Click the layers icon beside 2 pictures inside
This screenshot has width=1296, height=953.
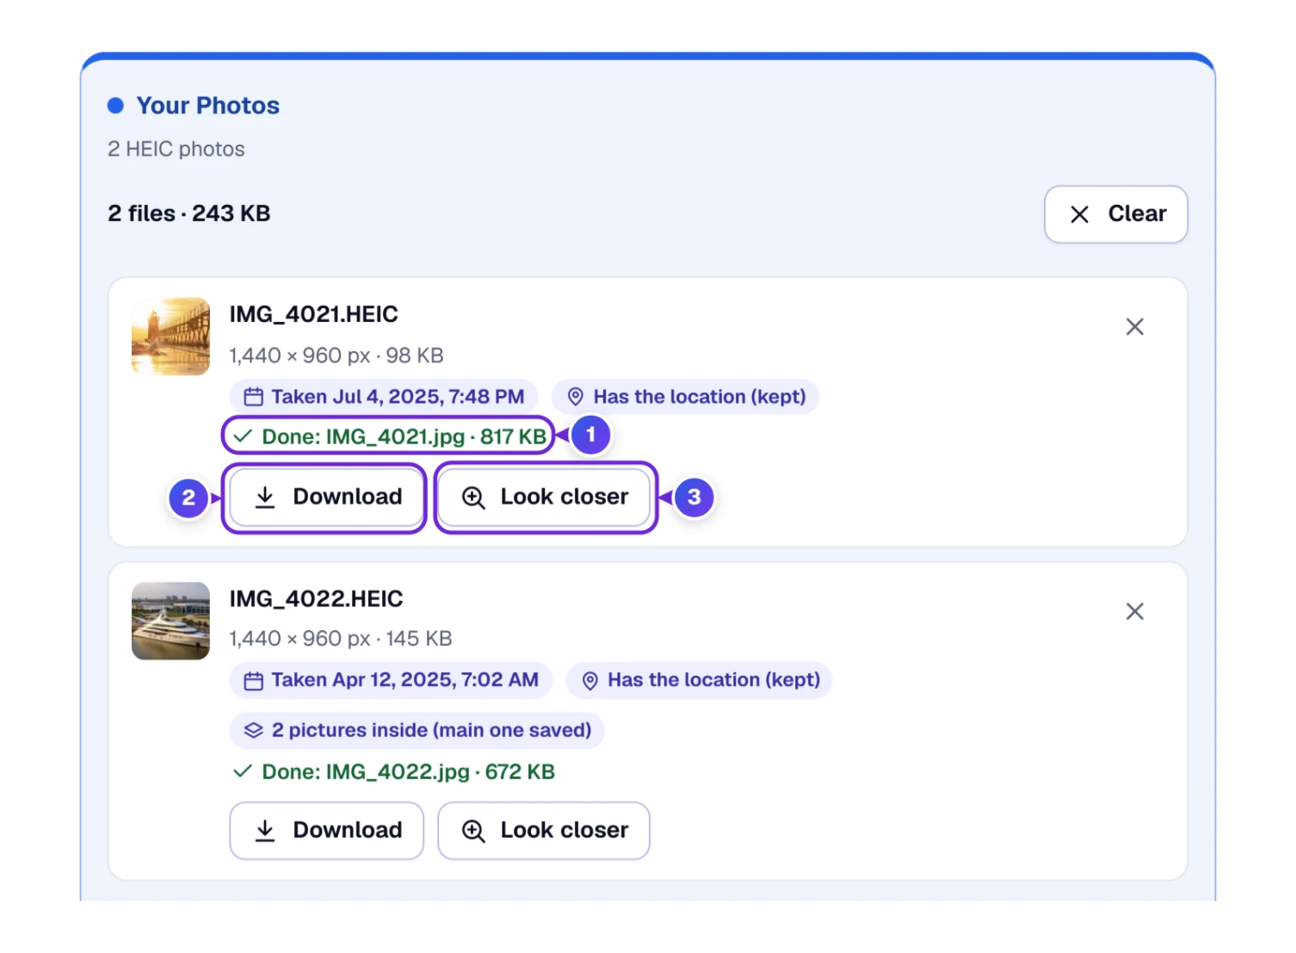pyautogui.click(x=253, y=730)
